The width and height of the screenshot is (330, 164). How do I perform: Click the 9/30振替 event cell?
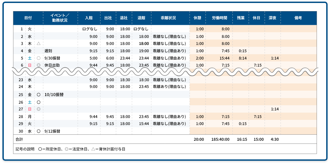(x=53, y=58)
